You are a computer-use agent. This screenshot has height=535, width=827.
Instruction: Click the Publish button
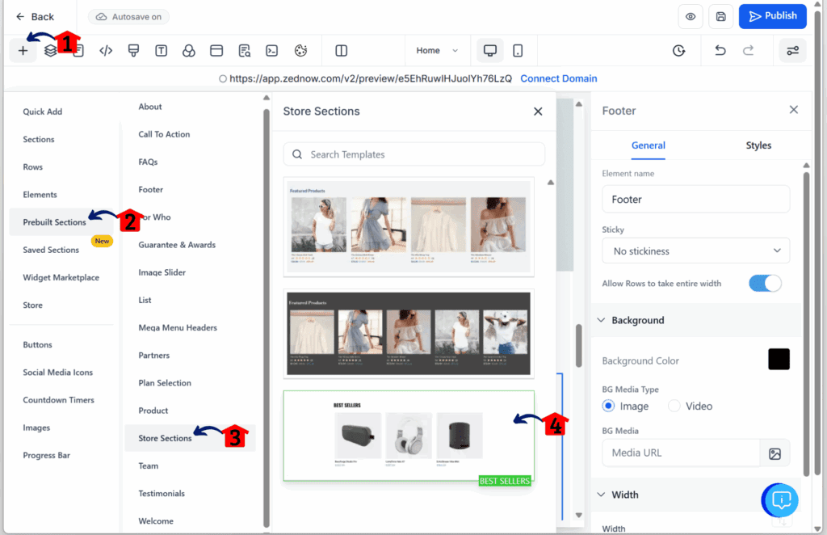pos(773,16)
